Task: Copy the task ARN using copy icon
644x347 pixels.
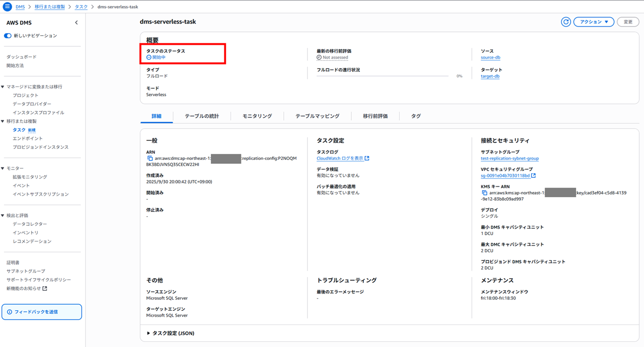Action: tap(149, 158)
